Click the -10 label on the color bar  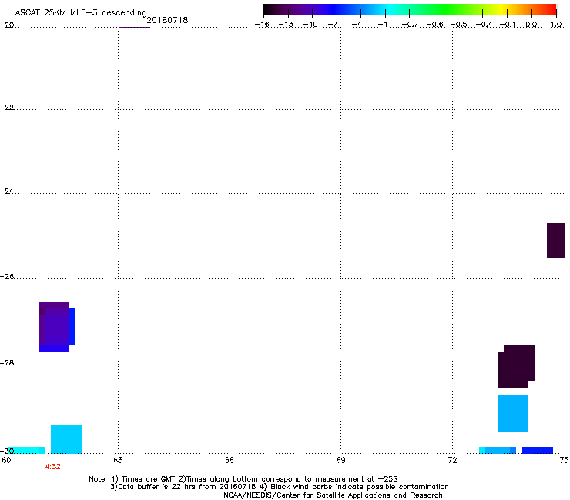coord(310,25)
